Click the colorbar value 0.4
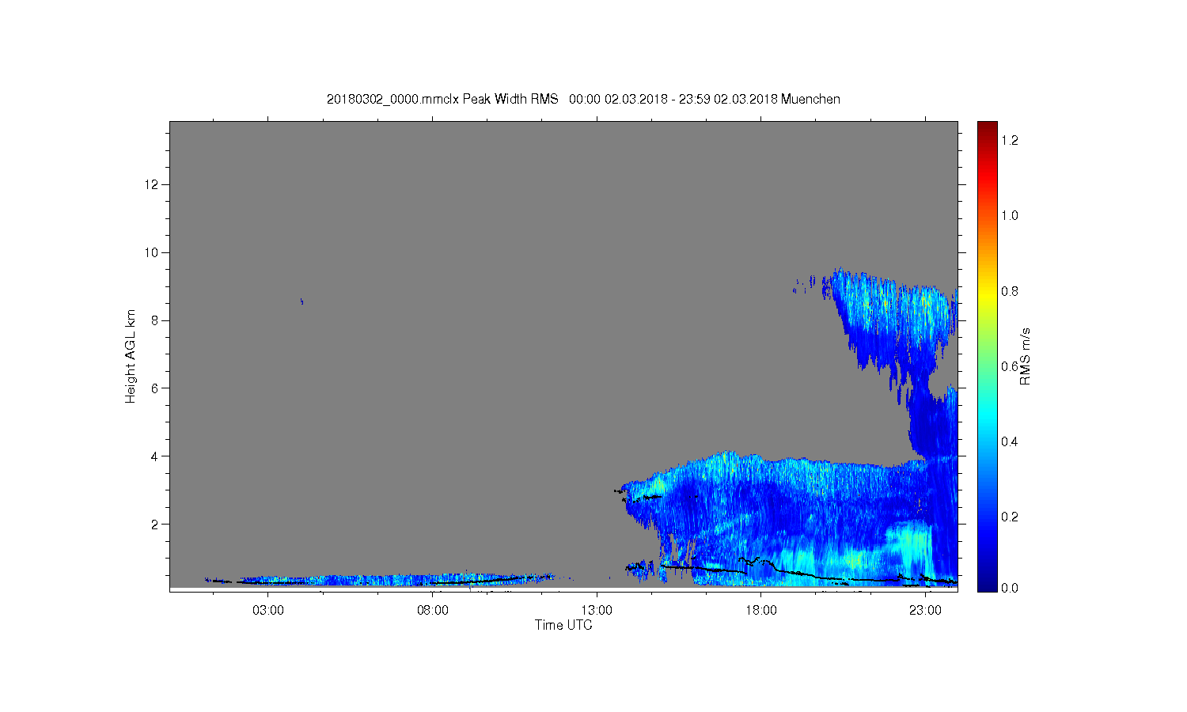Viewport: 1187px width, 712px height. (1010, 441)
